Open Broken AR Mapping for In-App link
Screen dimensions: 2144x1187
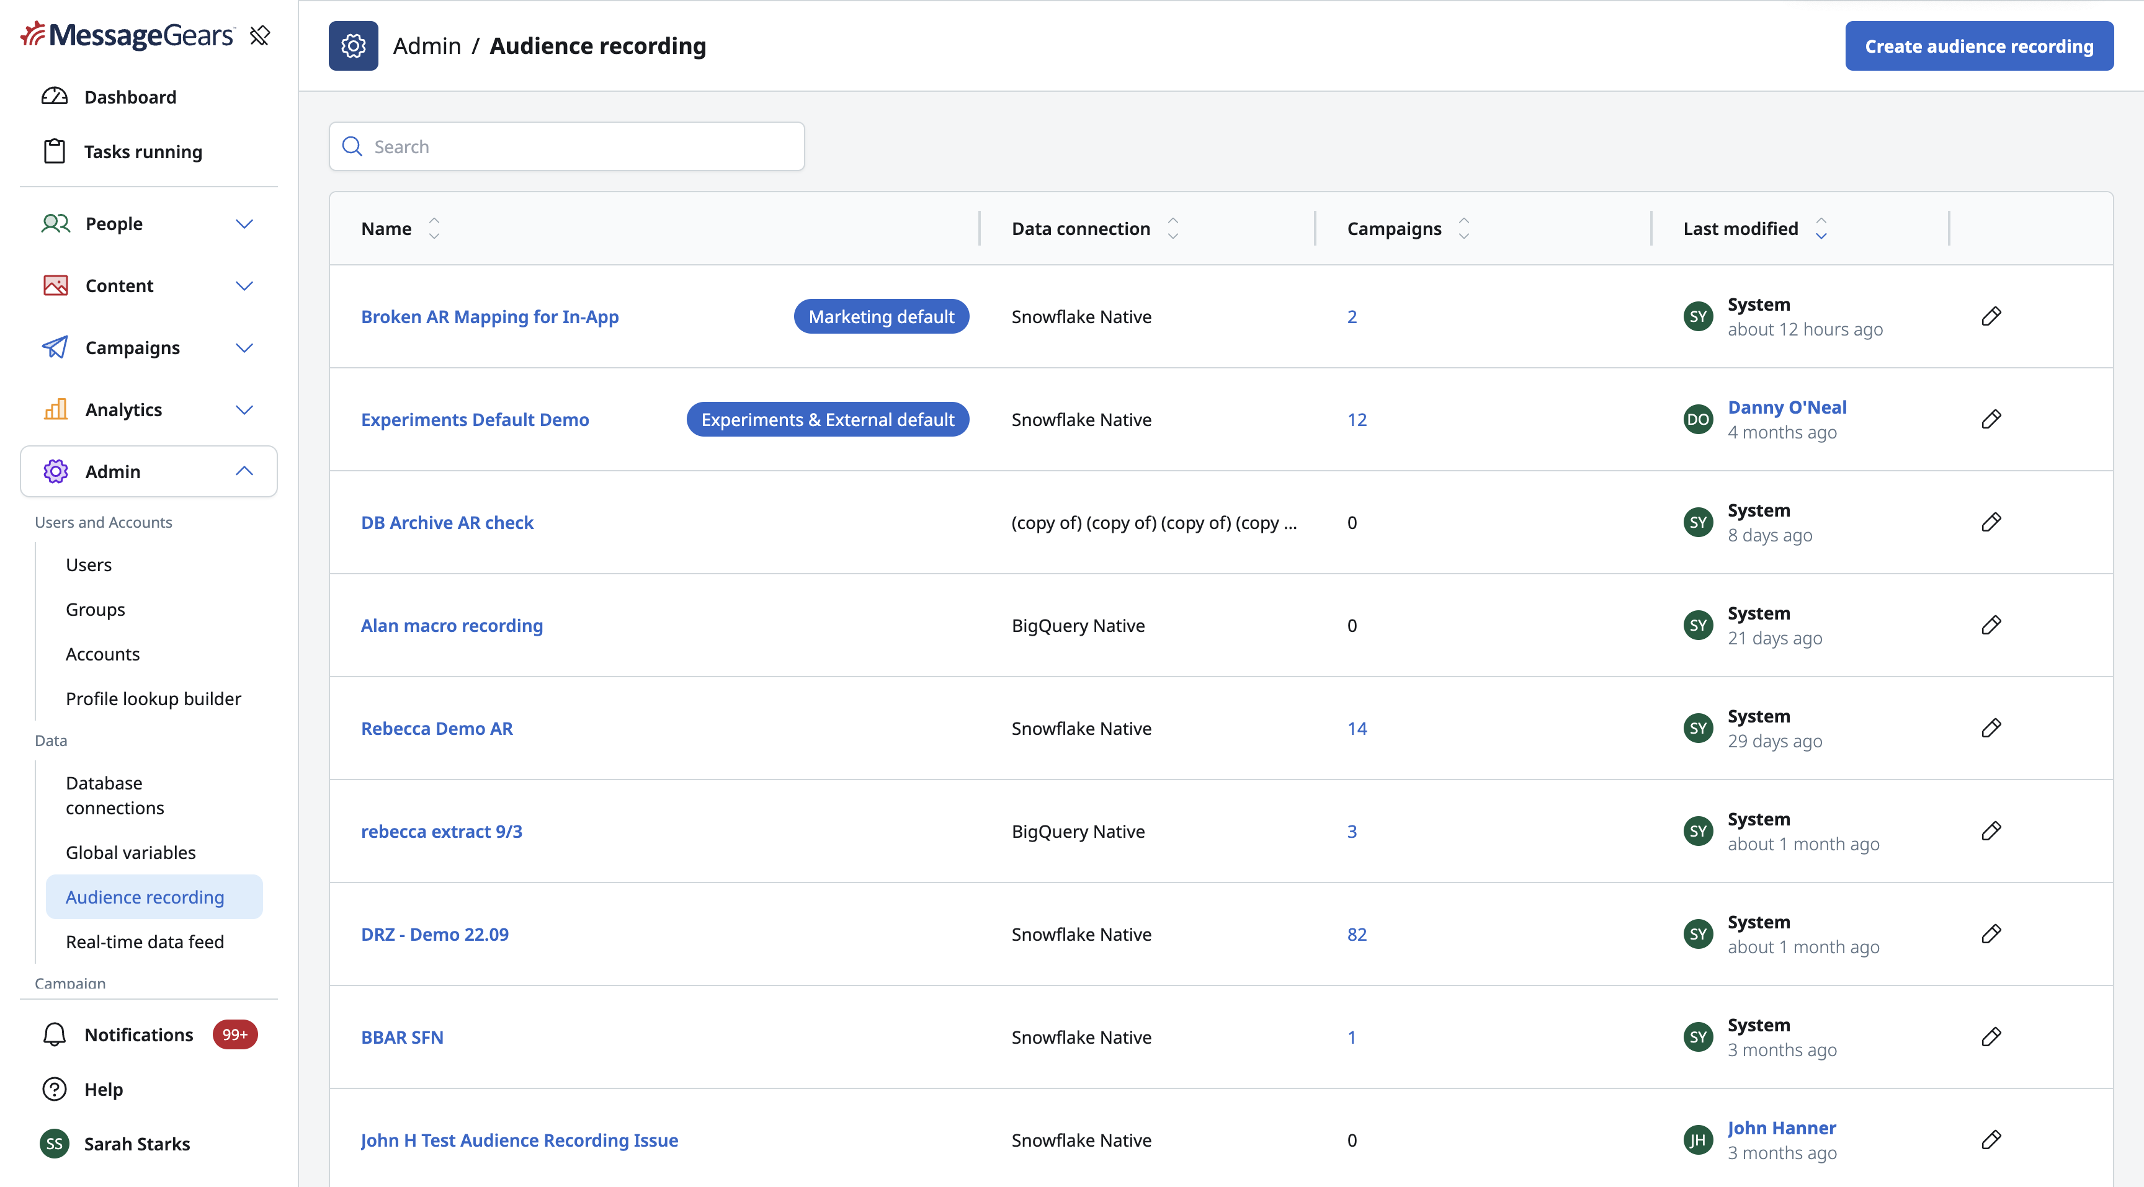489,317
